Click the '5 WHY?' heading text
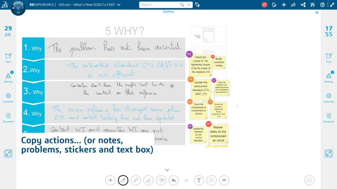Image resolution: width=337 pixels, height=189 pixels. pyautogui.click(x=125, y=31)
